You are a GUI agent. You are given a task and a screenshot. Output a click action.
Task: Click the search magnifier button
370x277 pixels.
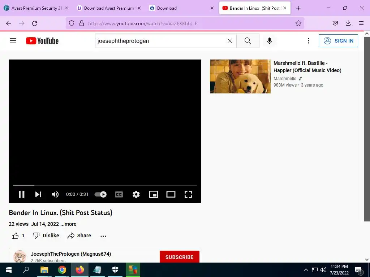248,41
